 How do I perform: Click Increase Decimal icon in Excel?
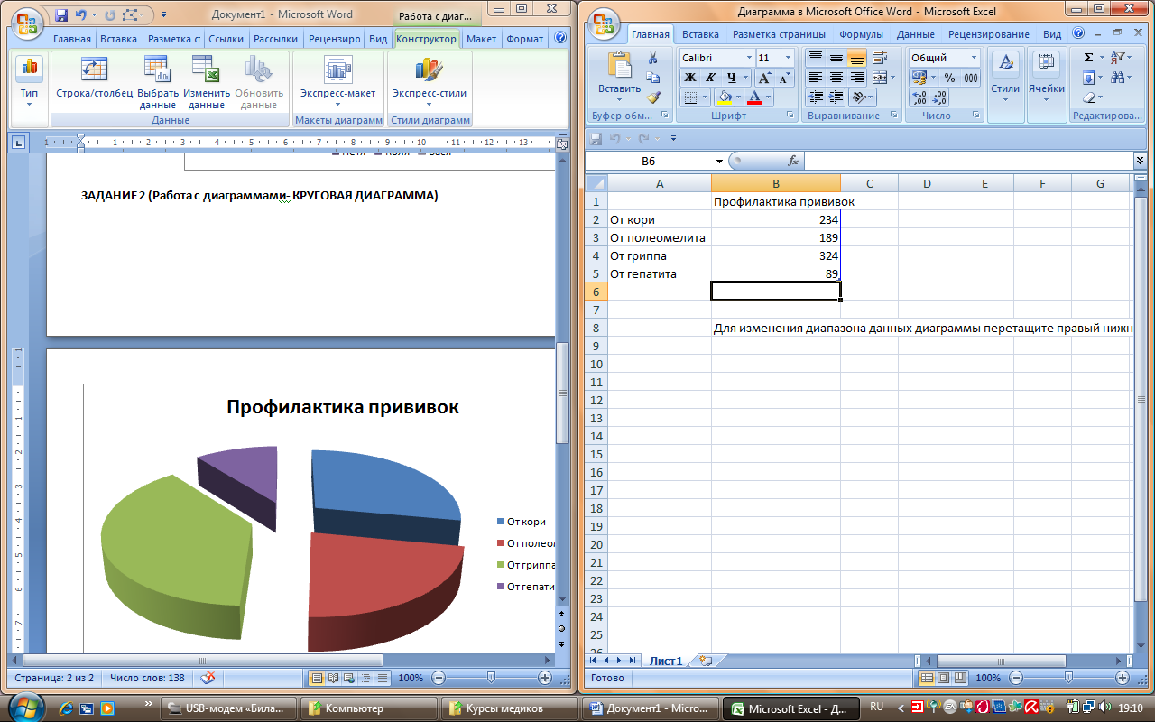point(919,97)
